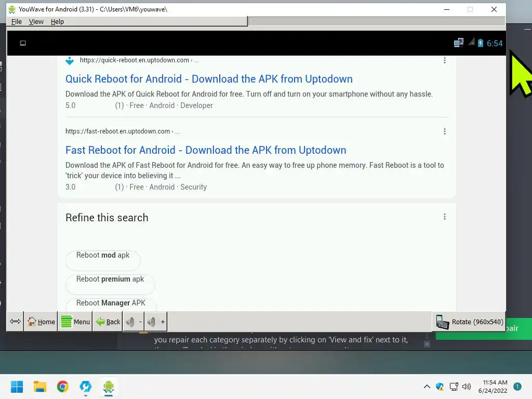Open File Explorer from the taskbar
This screenshot has height=399, width=532.
click(39, 387)
